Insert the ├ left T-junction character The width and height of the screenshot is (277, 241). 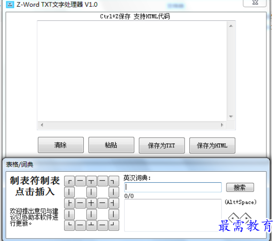click(x=69, y=203)
